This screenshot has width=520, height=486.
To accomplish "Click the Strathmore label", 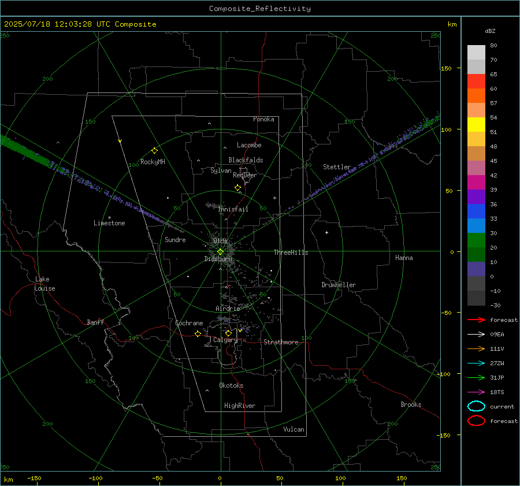I will 281,342.
